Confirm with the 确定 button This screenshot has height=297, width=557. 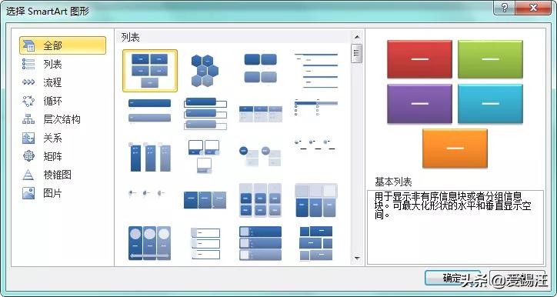(453, 278)
